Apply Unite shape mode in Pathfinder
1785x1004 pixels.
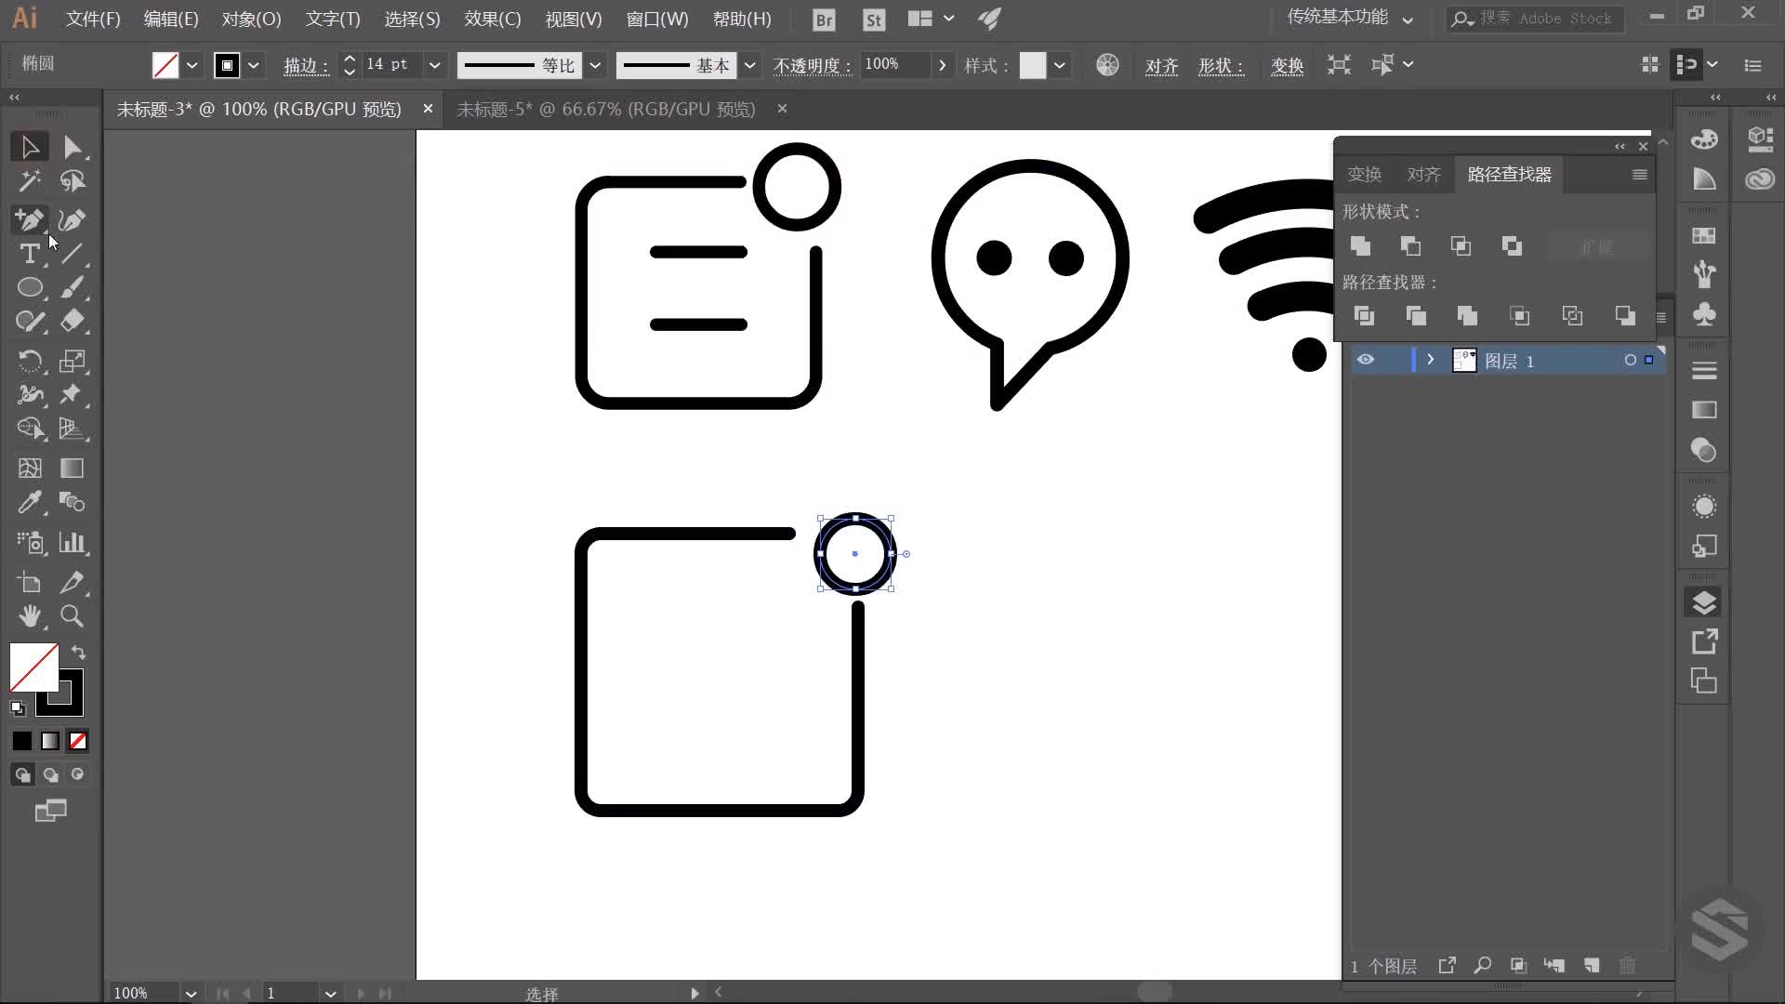(x=1360, y=246)
